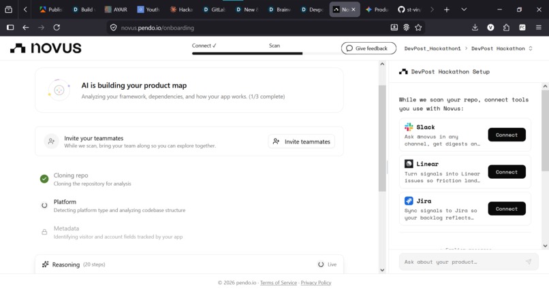The height and width of the screenshot is (291, 549).
Task: Connect the Jira integration
Action: click(507, 209)
